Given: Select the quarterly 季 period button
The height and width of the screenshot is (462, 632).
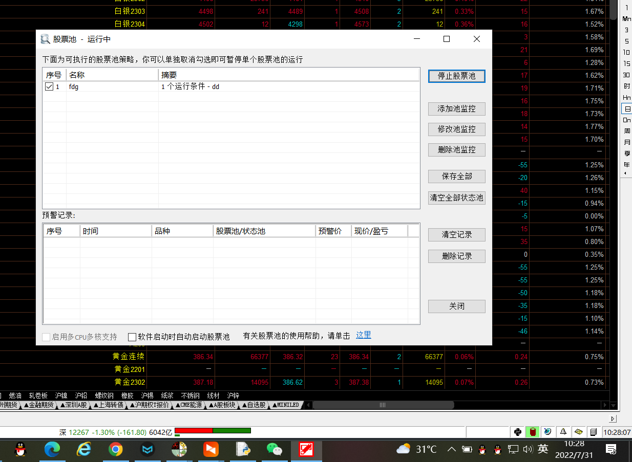Looking at the screenshot, I should tap(627, 153).
